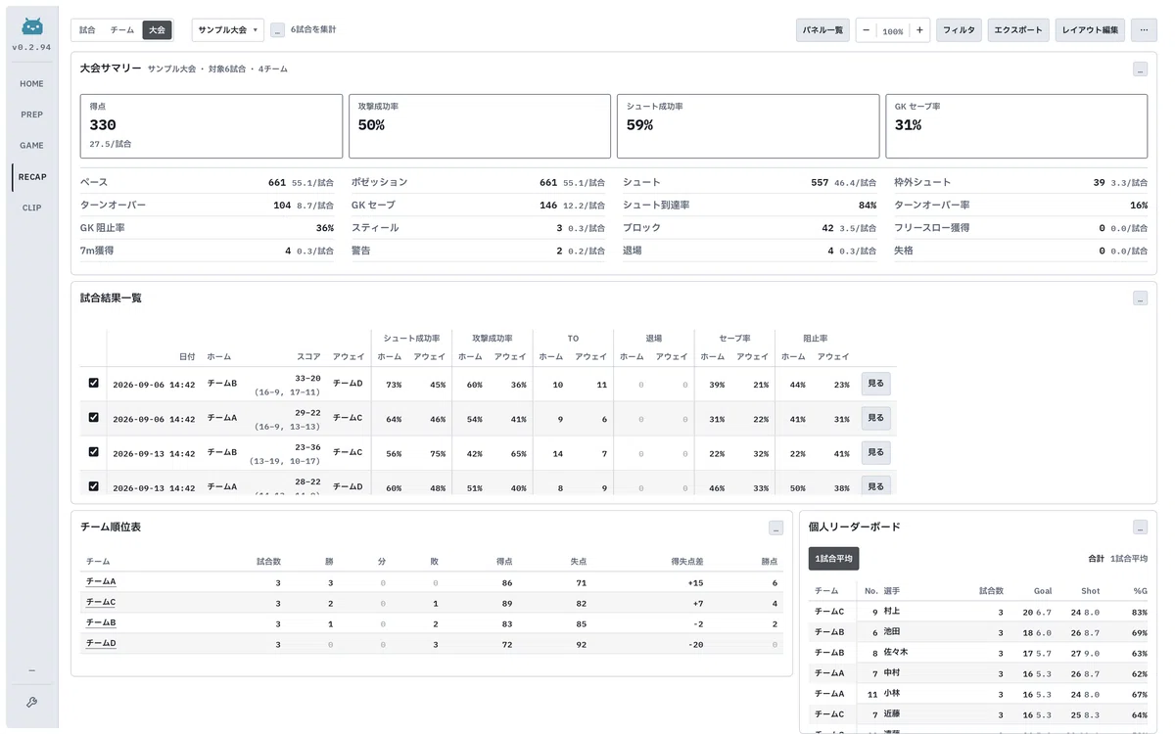Go to RECAP in sidebar

click(x=31, y=177)
